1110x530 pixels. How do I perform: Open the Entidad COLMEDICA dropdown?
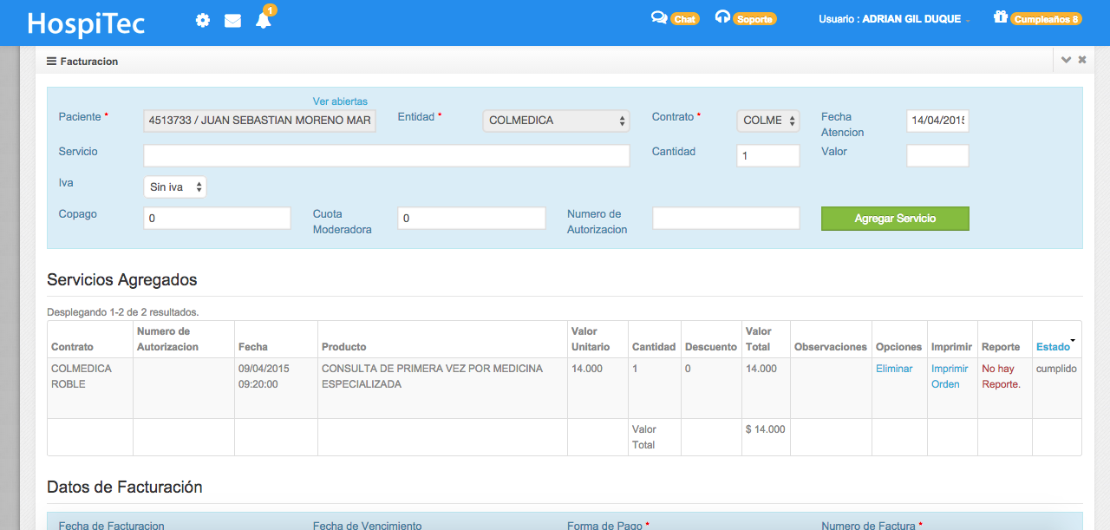click(556, 121)
